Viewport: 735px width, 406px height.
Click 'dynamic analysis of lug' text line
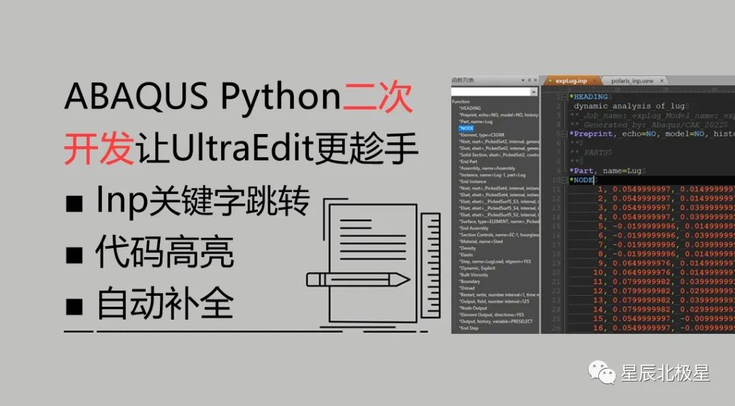[630, 106]
